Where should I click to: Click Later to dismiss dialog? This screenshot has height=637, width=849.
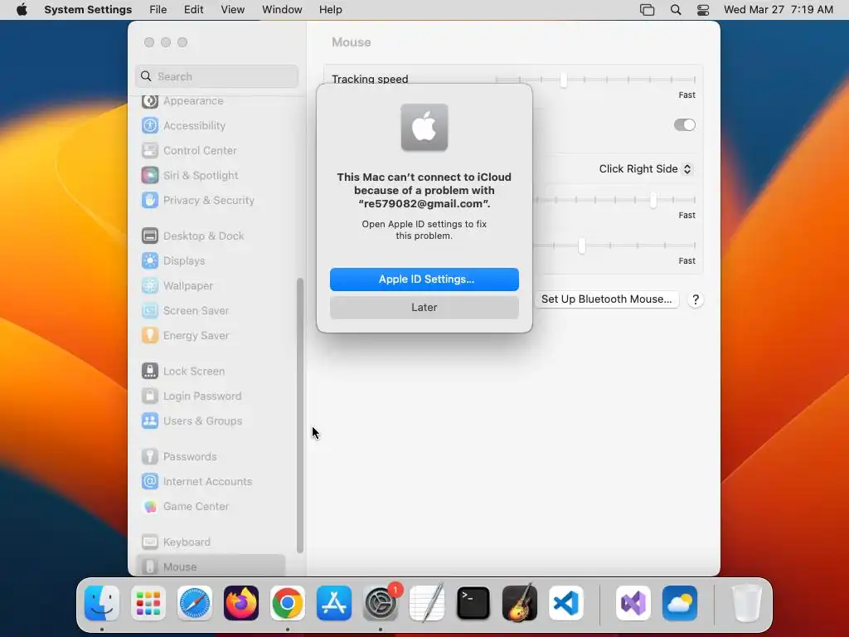click(424, 308)
